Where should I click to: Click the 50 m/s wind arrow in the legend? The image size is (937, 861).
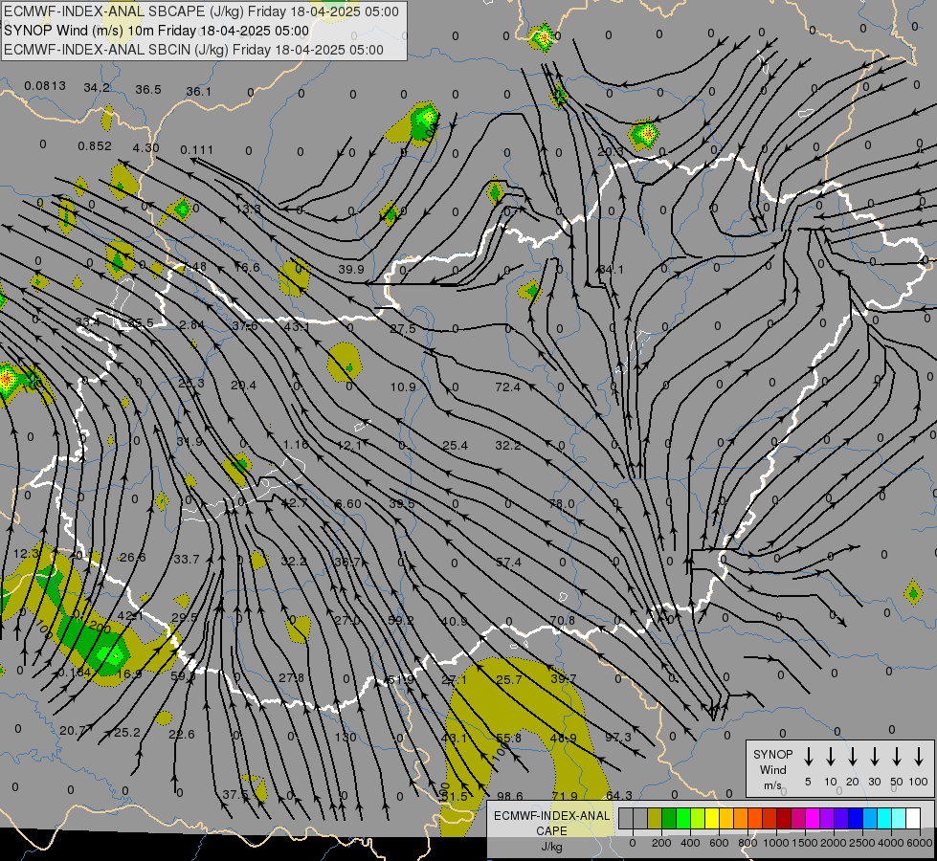[897, 757]
